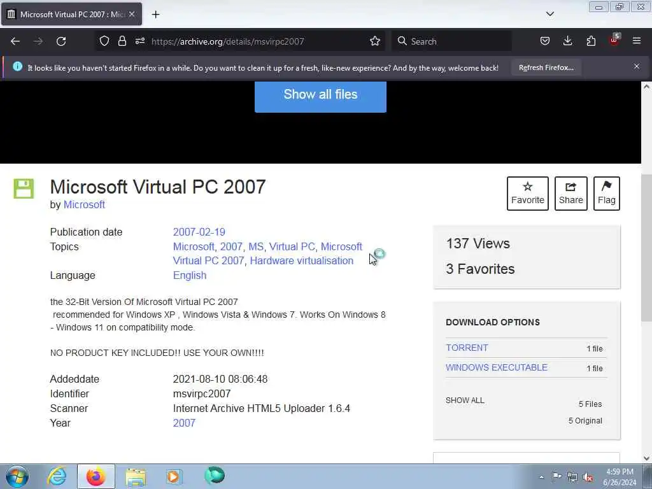The width and height of the screenshot is (652, 489).
Task: Open the network tray icon
Action: (x=572, y=477)
